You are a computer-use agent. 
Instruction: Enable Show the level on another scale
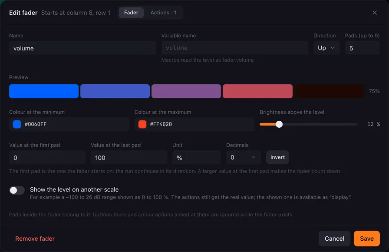coord(17,190)
